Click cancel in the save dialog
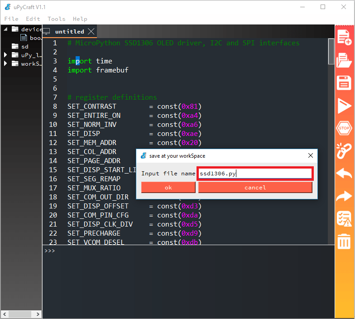The height and width of the screenshot is (319, 355). [255, 188]
